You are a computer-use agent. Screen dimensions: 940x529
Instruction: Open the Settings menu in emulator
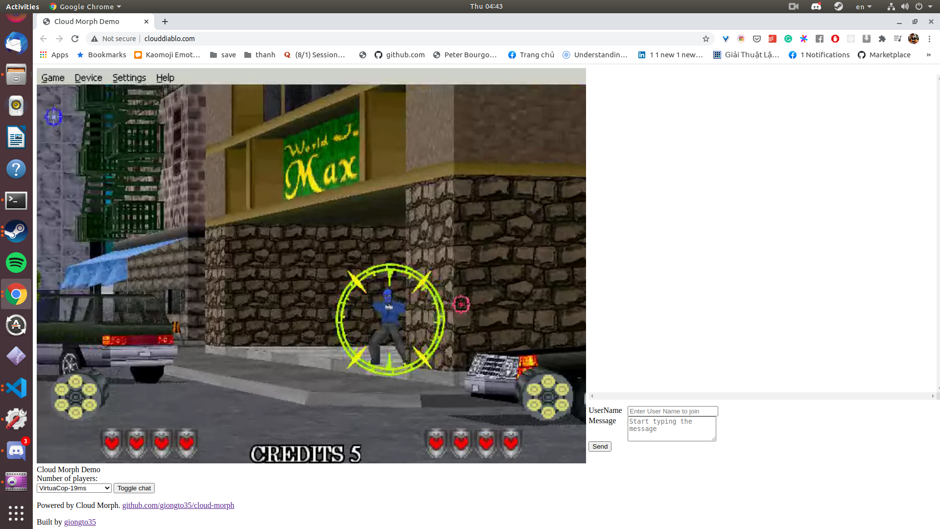pyautogui.click(x=129, y=77)
